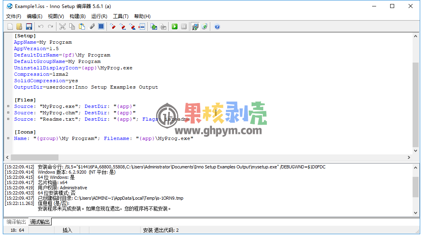
Task: Toggle the breakpoint dot on the Readme.txt Source line
Action: pos(8,119)
